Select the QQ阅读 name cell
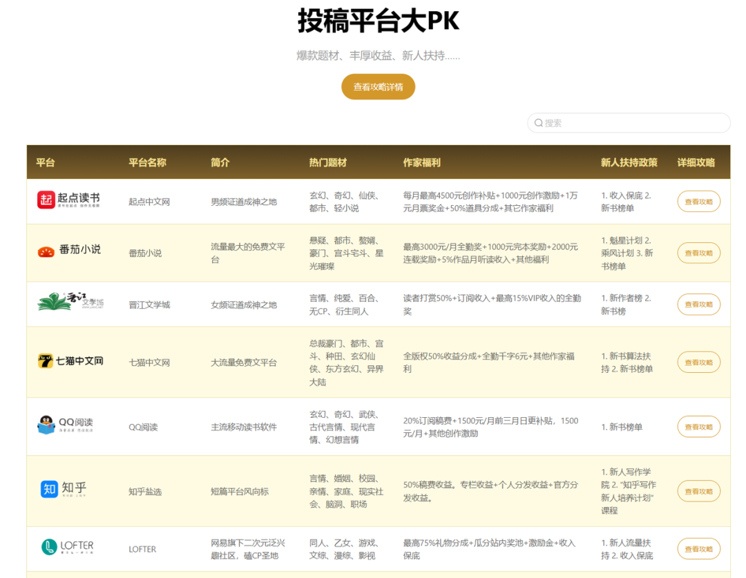The width and height of the screenshot is (746, 578). (143, 427)
